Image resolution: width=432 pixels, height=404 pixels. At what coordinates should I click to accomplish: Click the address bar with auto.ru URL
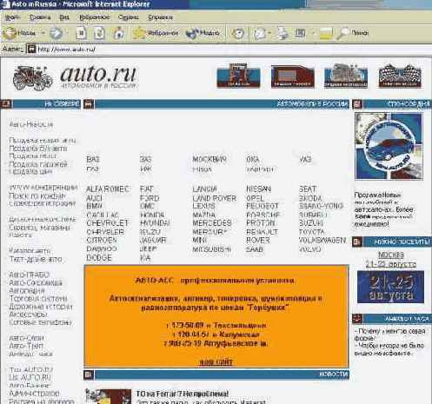228,49
